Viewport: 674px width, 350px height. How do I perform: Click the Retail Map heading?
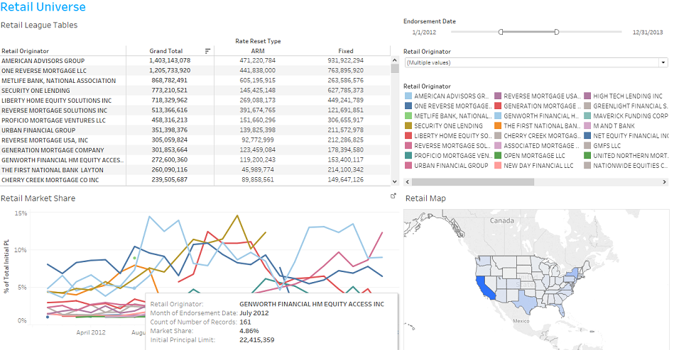point(425,198)
